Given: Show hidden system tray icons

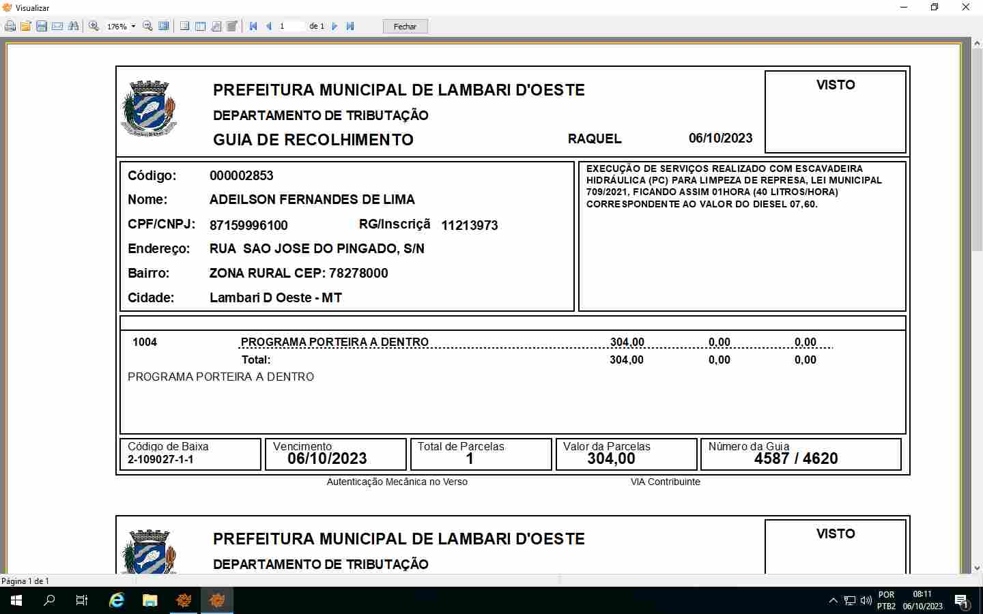Looking at the screenshot, I should click(x=833, y=600).
